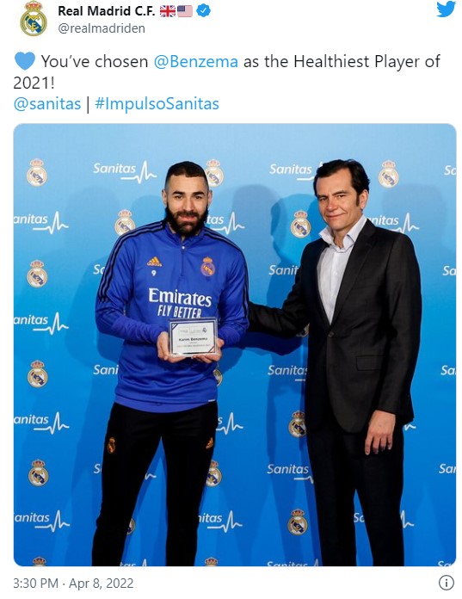Follow the @sanitas mention link

click(47, 103)
